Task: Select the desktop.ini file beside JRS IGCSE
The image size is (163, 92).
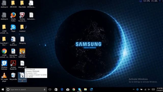Action: coord(4,4)
